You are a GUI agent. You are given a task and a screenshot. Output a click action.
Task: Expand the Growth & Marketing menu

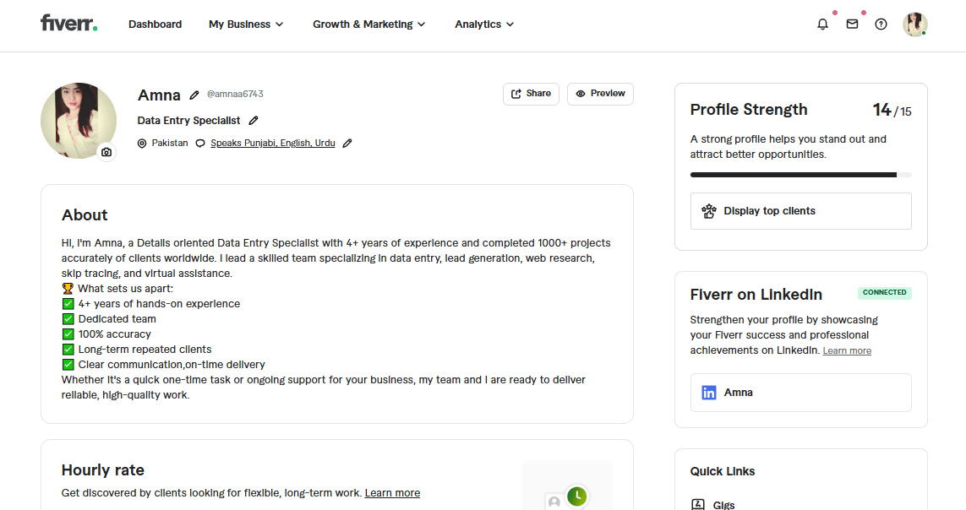(368, 24)
